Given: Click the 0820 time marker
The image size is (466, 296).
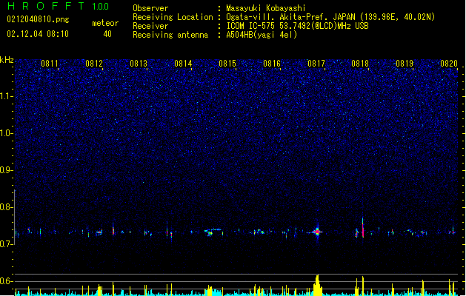Looking at the screenshot, I should tap(449, 64).
